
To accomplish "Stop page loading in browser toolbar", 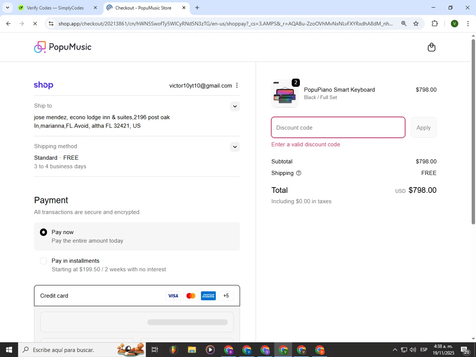I will [x=35, y=23].
